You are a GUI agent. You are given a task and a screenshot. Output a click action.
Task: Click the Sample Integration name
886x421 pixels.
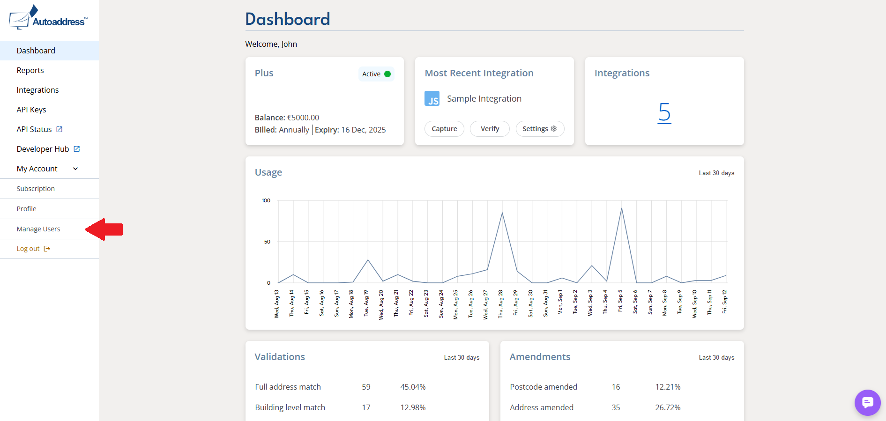tap(484, 99)
